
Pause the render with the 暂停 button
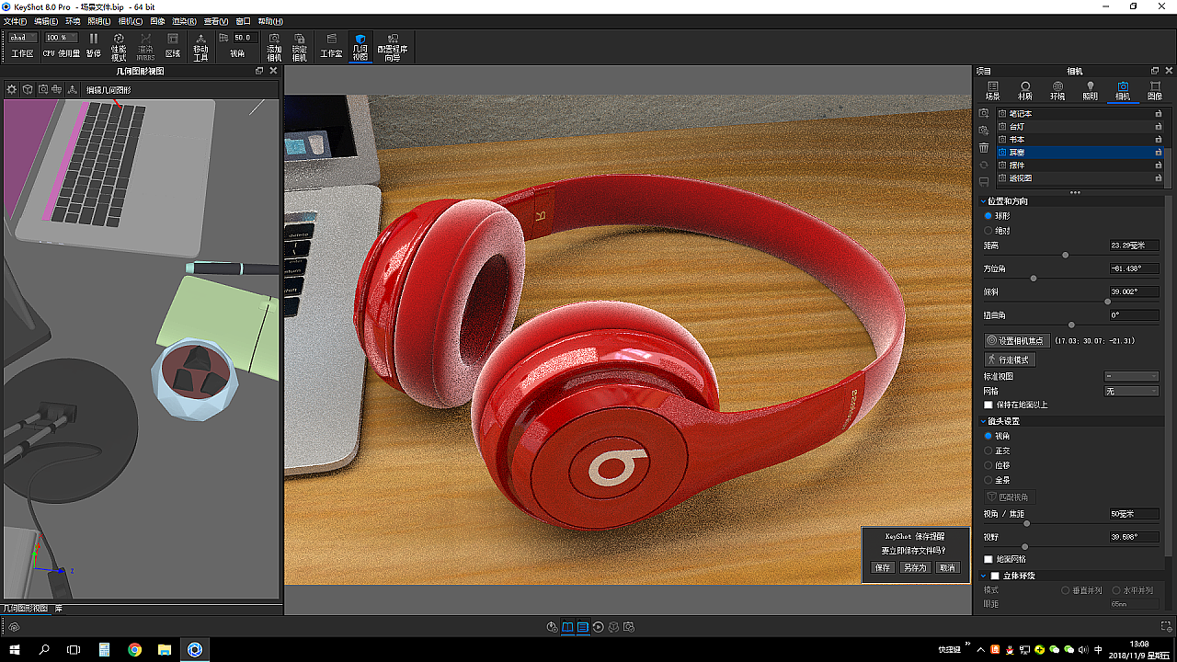(93, 45)
